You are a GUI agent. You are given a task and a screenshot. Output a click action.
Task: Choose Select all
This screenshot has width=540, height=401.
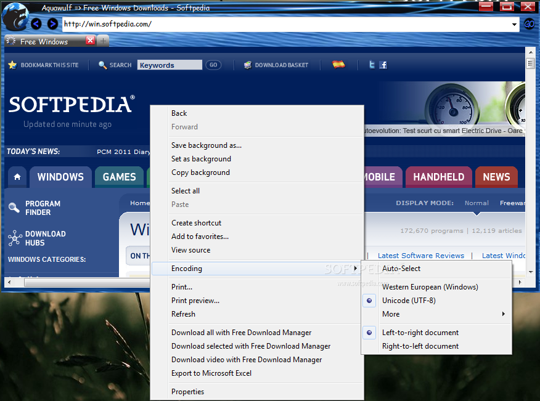pos(257,191)
